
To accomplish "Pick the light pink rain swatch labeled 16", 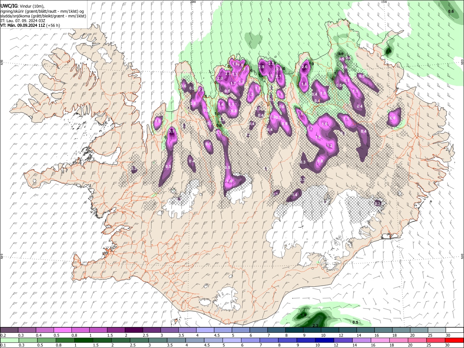I will click(x=380, y=340).
